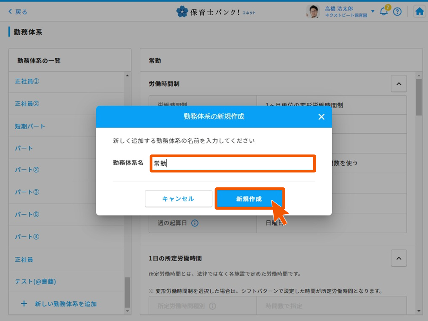Click the main panel scrollbar up arrow
The image size is (428, 321).
pyautogui.click(x=419, y=75)
